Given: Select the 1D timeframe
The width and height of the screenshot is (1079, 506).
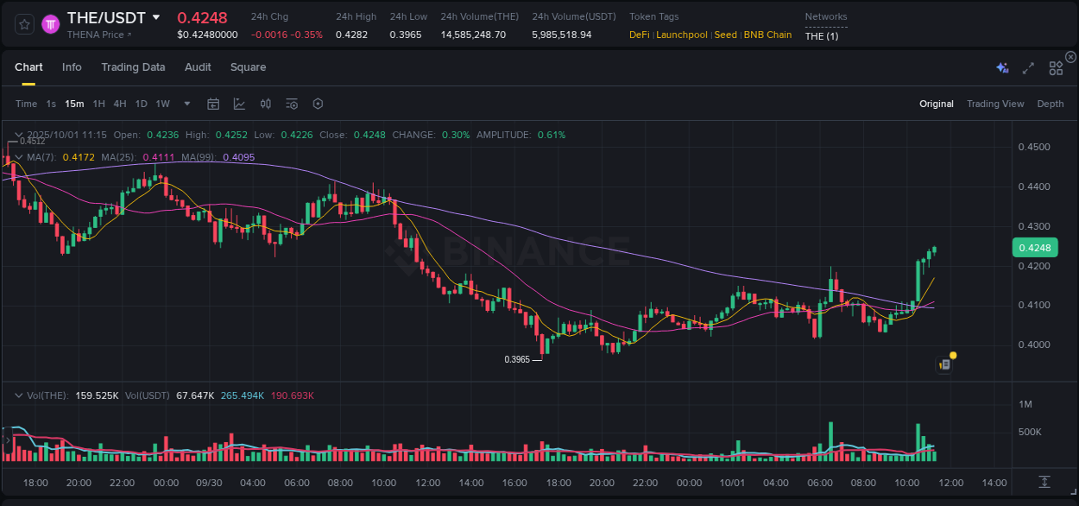Looking at the screenshot, I should coord(141,103).
